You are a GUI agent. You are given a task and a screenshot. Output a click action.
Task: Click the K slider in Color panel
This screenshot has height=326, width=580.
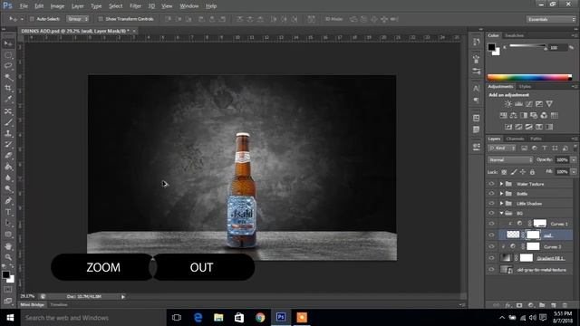click(x=527, y=46)
